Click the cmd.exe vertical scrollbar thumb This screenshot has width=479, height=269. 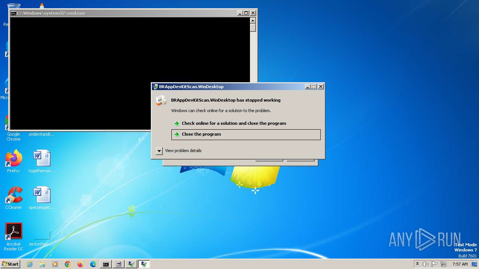coord(253,28)
